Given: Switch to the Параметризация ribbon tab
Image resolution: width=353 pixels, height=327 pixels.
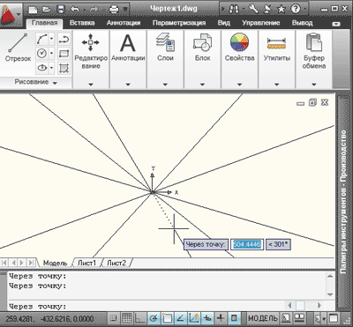Looking at the screenshot, I should pyautogui.click(x=179, y=23).
